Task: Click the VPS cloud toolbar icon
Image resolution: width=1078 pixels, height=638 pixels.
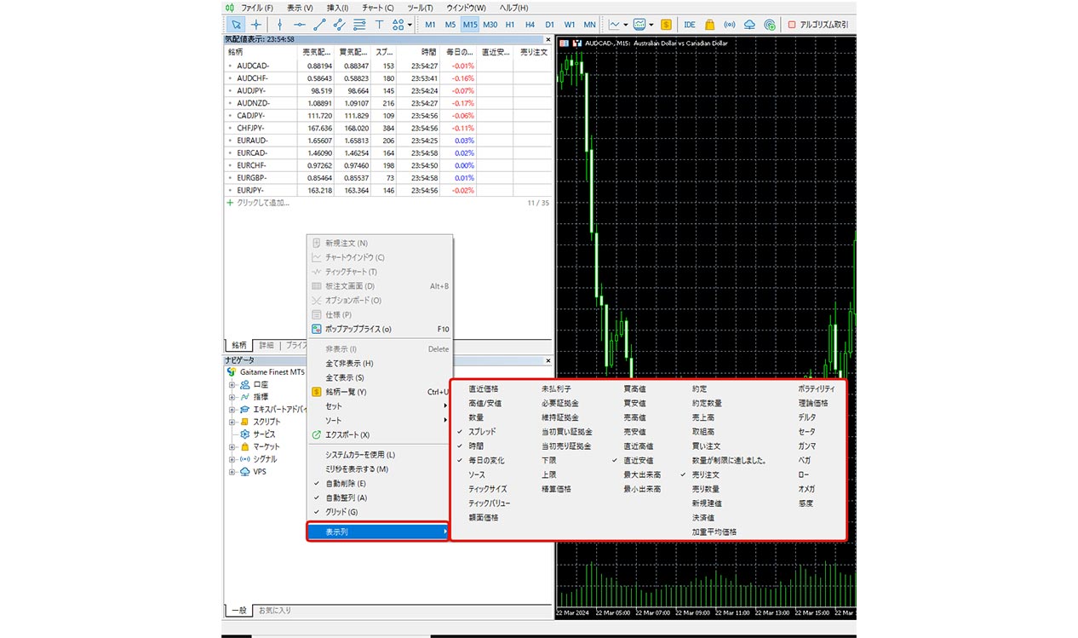Action: click(749, 25)
